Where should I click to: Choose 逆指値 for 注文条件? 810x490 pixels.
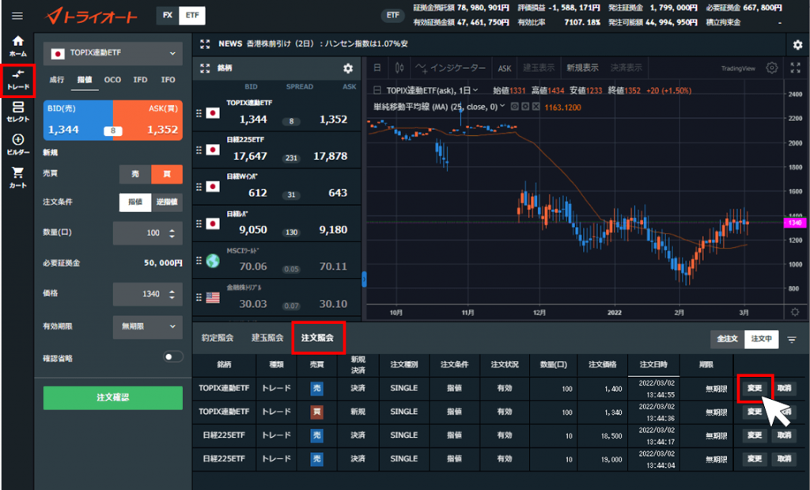pos(167,202)
